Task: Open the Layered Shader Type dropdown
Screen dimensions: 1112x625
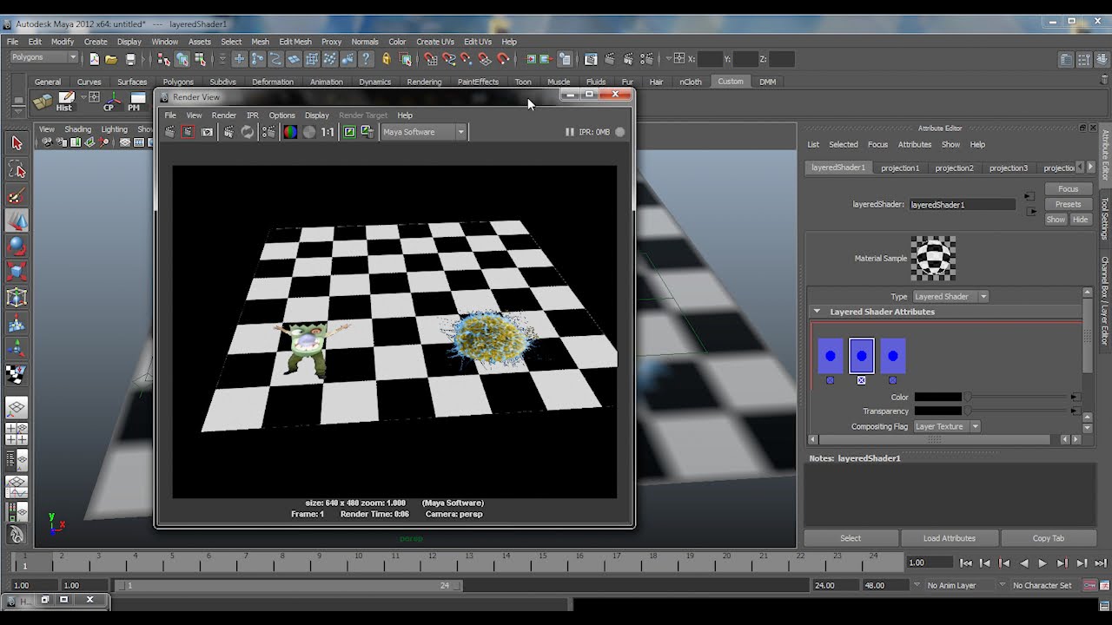Action: point(950,297)
